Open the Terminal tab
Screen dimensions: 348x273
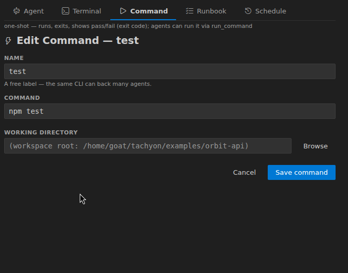(81, 11)
